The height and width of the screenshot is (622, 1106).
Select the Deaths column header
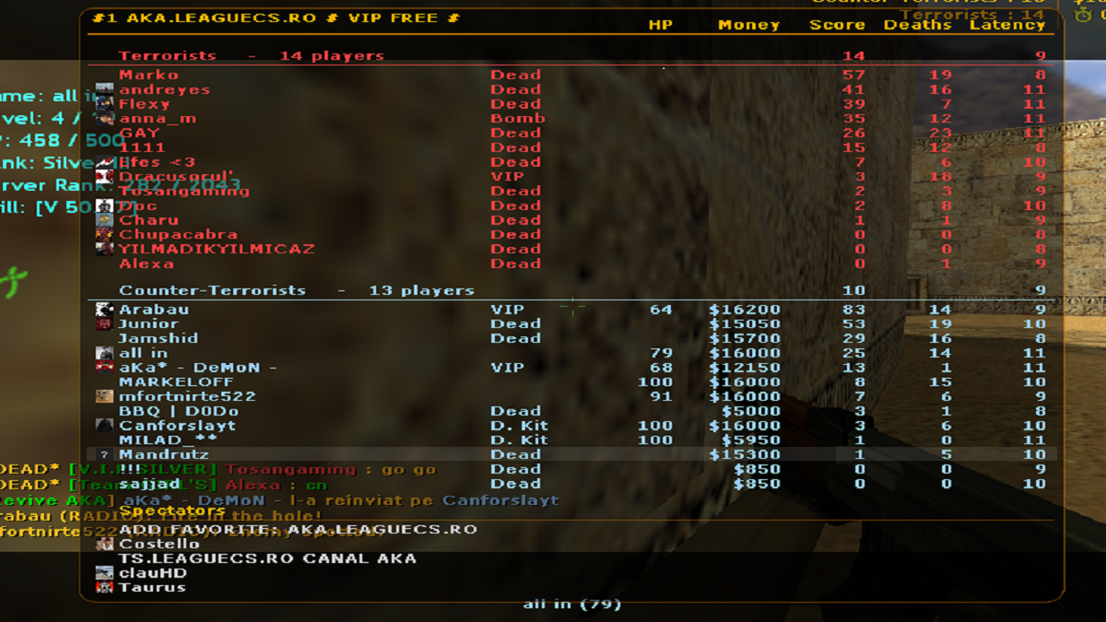pos(918,25)
